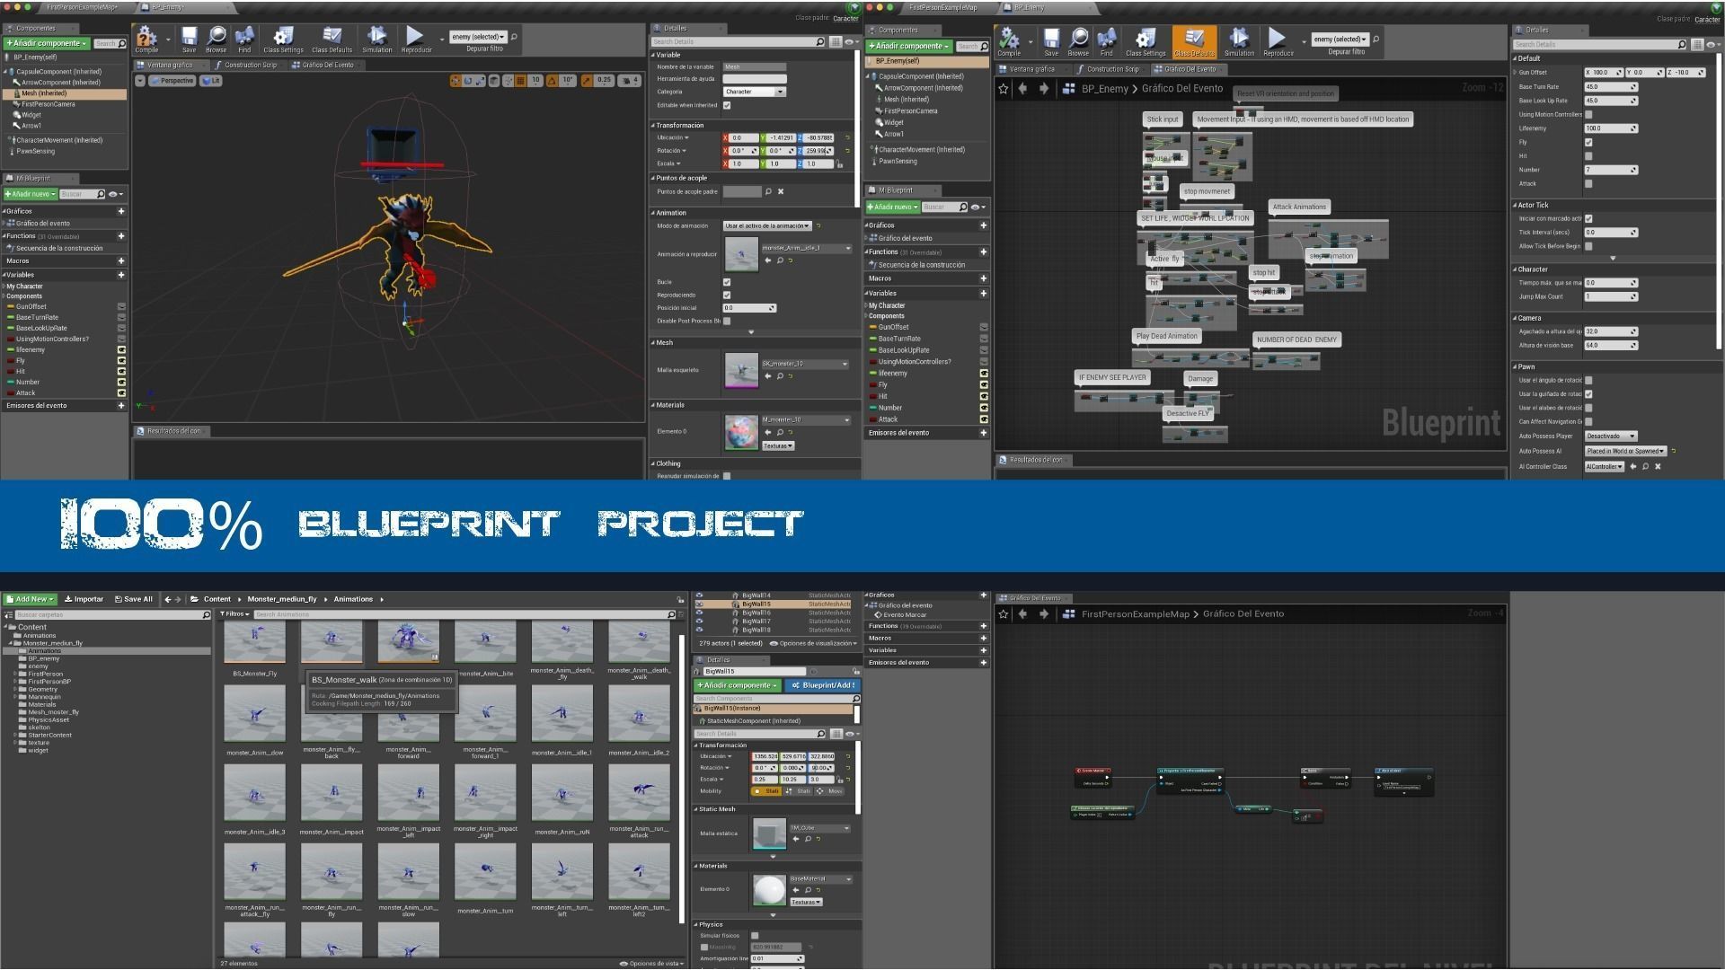This screenshot has height=970, width=1725.
Task: Toggle Editable when Inherited checkbox
Action: coord(727,105)
